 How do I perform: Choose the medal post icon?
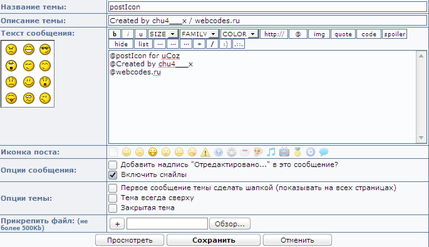297,152
